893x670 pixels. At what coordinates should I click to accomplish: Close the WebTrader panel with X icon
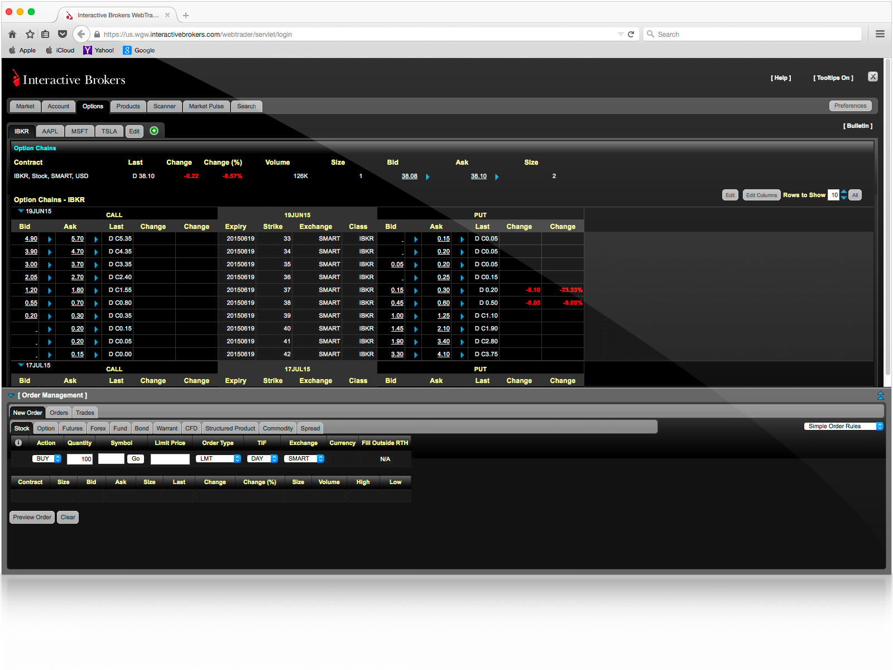(x=873, y=76)
